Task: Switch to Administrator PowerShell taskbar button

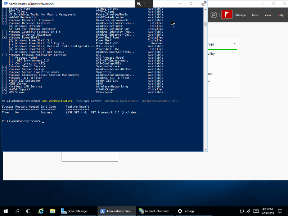Action: 116,211
